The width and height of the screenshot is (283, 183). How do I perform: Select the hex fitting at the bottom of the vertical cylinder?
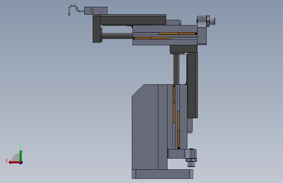pyautogui.click(x=191, y=160)
